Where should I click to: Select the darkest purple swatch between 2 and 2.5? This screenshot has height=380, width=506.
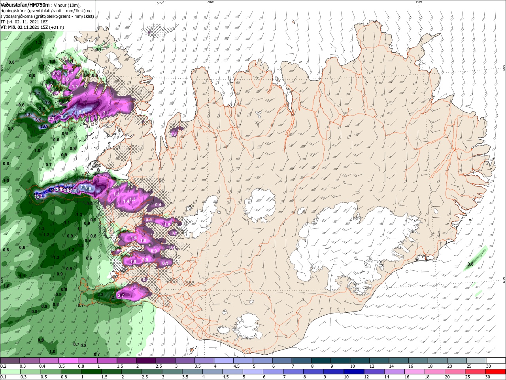[145, 361]
